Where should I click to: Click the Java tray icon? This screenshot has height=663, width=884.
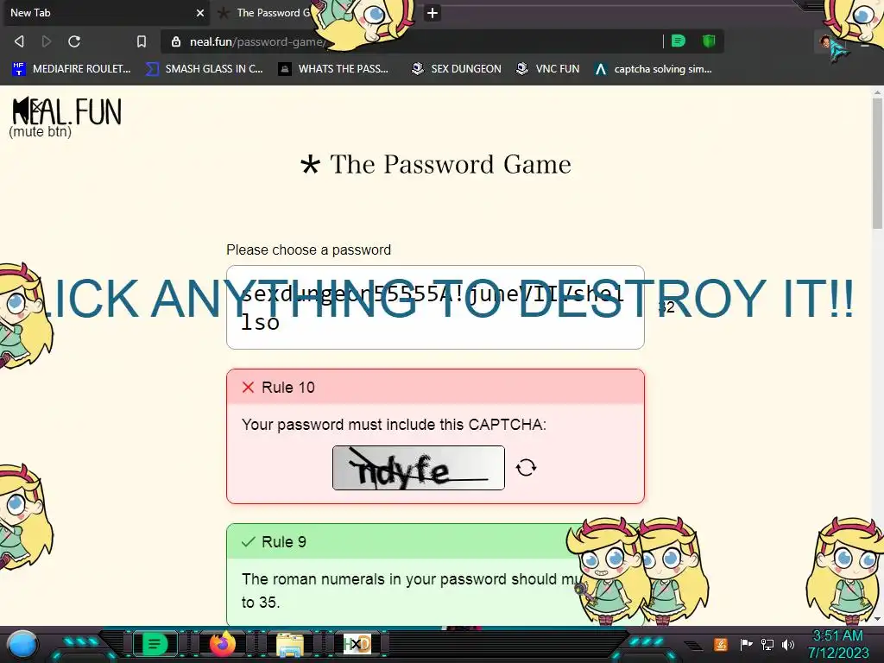coord(721,644)
